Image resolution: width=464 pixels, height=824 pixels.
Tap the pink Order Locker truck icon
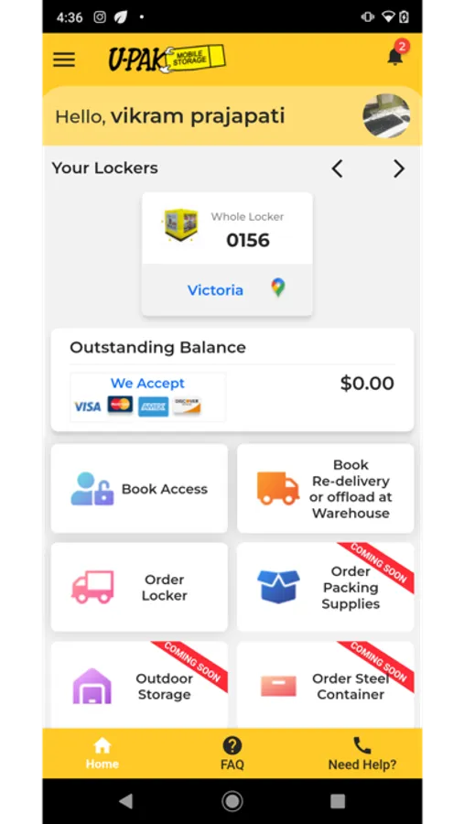[x=92, y=587]
